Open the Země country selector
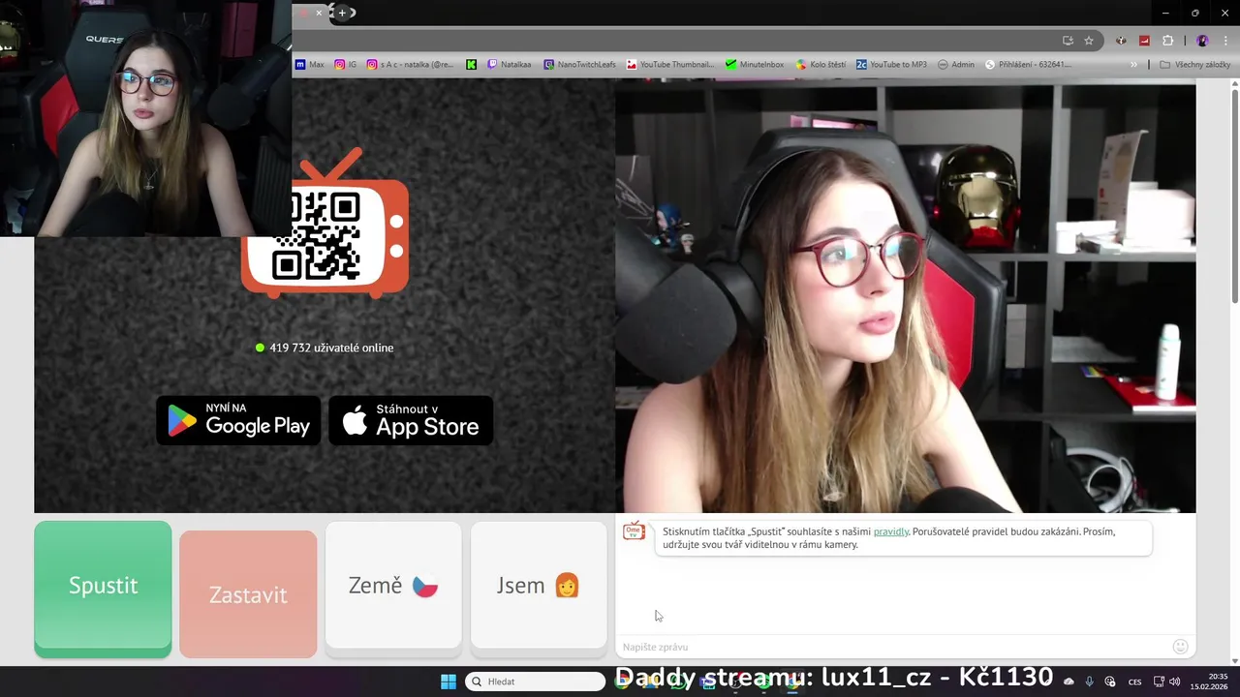 tap(393, 587)
